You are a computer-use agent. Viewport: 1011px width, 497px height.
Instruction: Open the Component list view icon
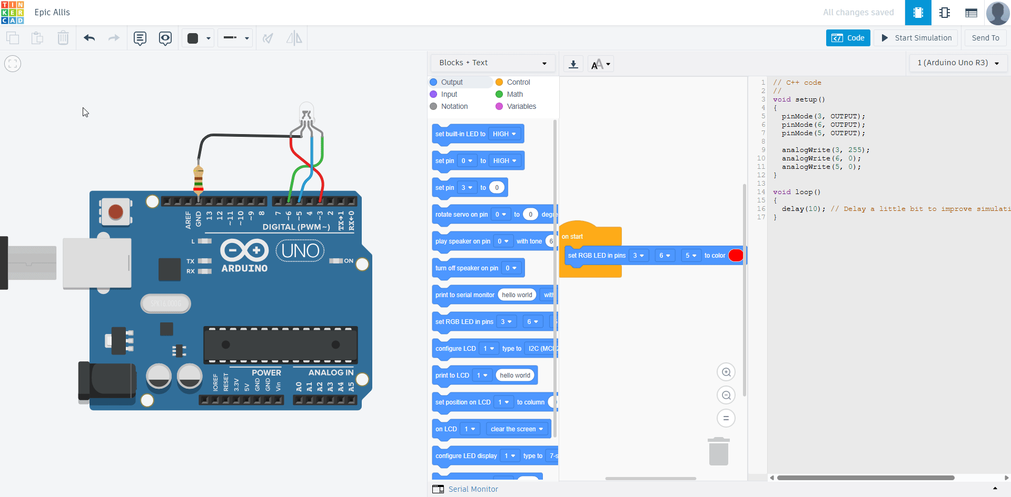(x=972, y=13)
